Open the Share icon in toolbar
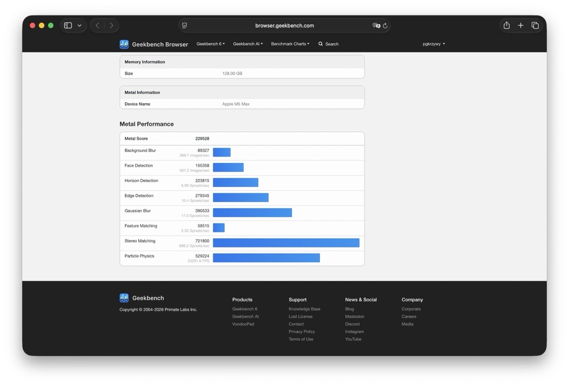569x385 pixels. 506,25
